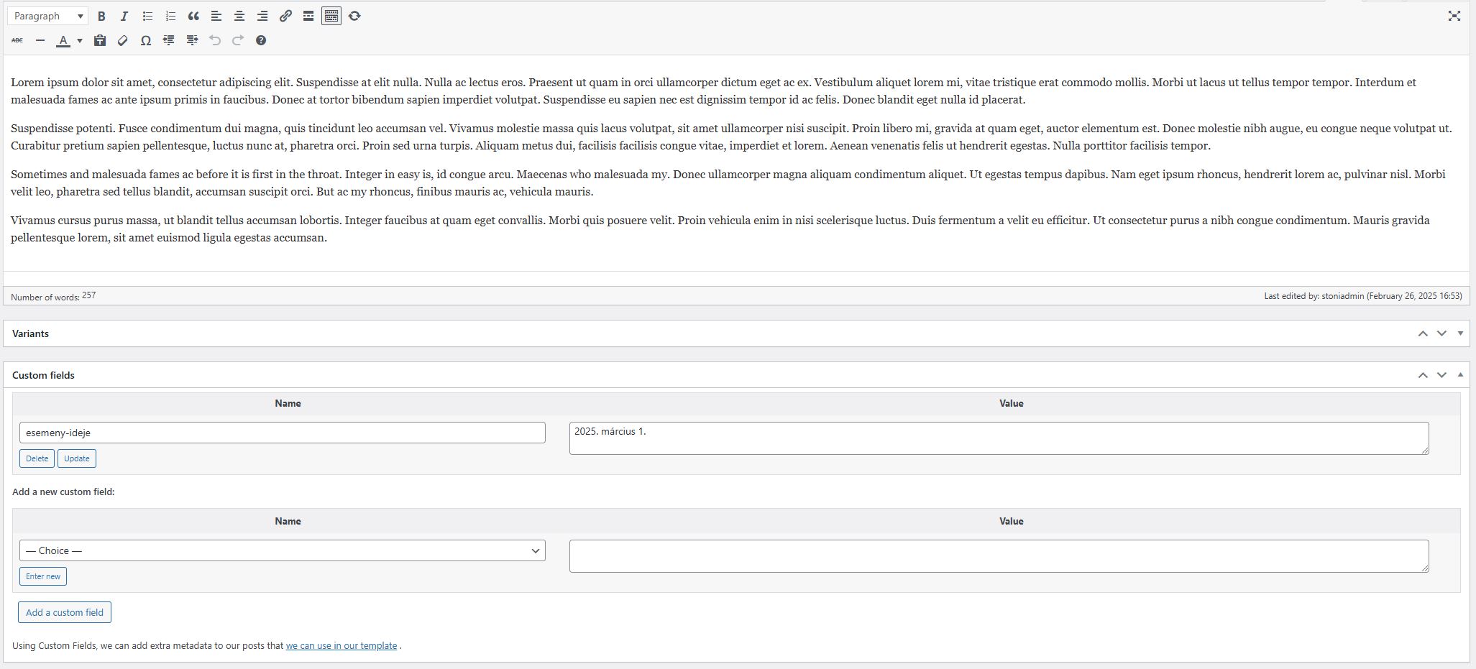Open the 'we can use in our template' link
Screen dimensions: 1476x669
click(x=342, y=645)
